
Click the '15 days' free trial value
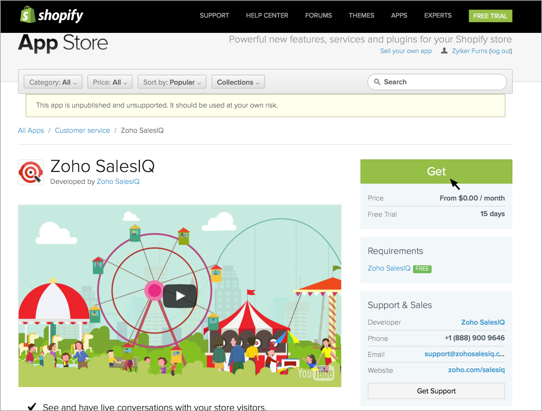492,214
